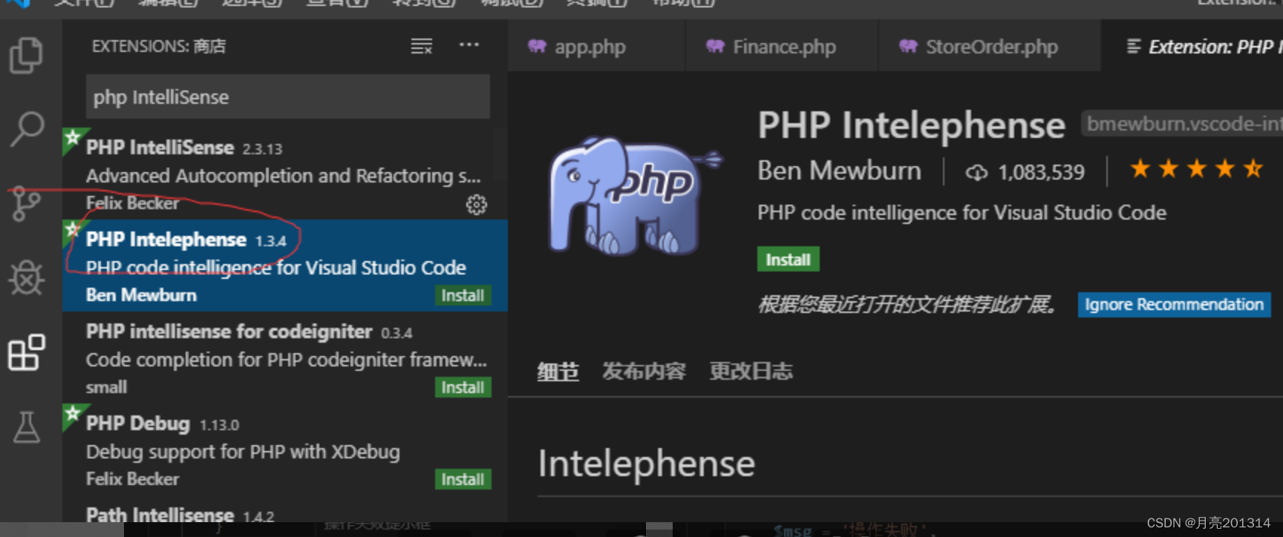This screenshot has height=537, width=1283.
Task: Open the 更改日志 changelog tab
Action: 751,371
